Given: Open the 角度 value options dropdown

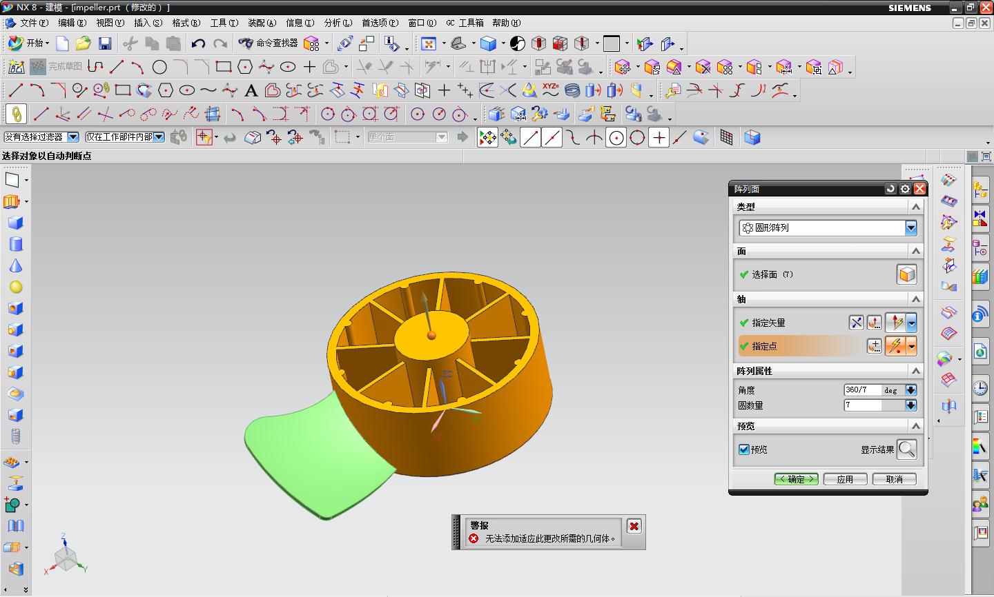Looking at the screenshot, I should point(910,390).
